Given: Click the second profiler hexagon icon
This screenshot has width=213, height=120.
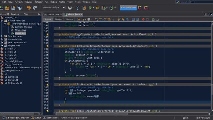Looking at the screenshot, I should (x=146, y=8).
